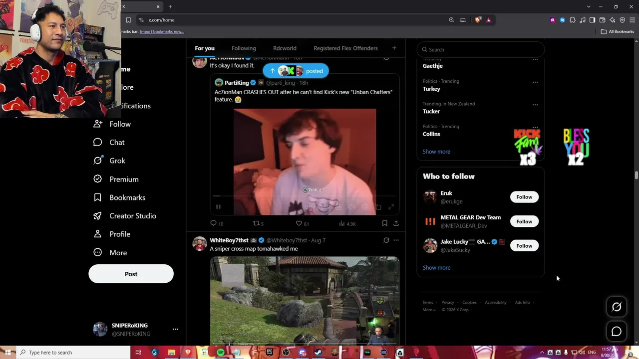Open Registered Flex Offenders tab

345,48
